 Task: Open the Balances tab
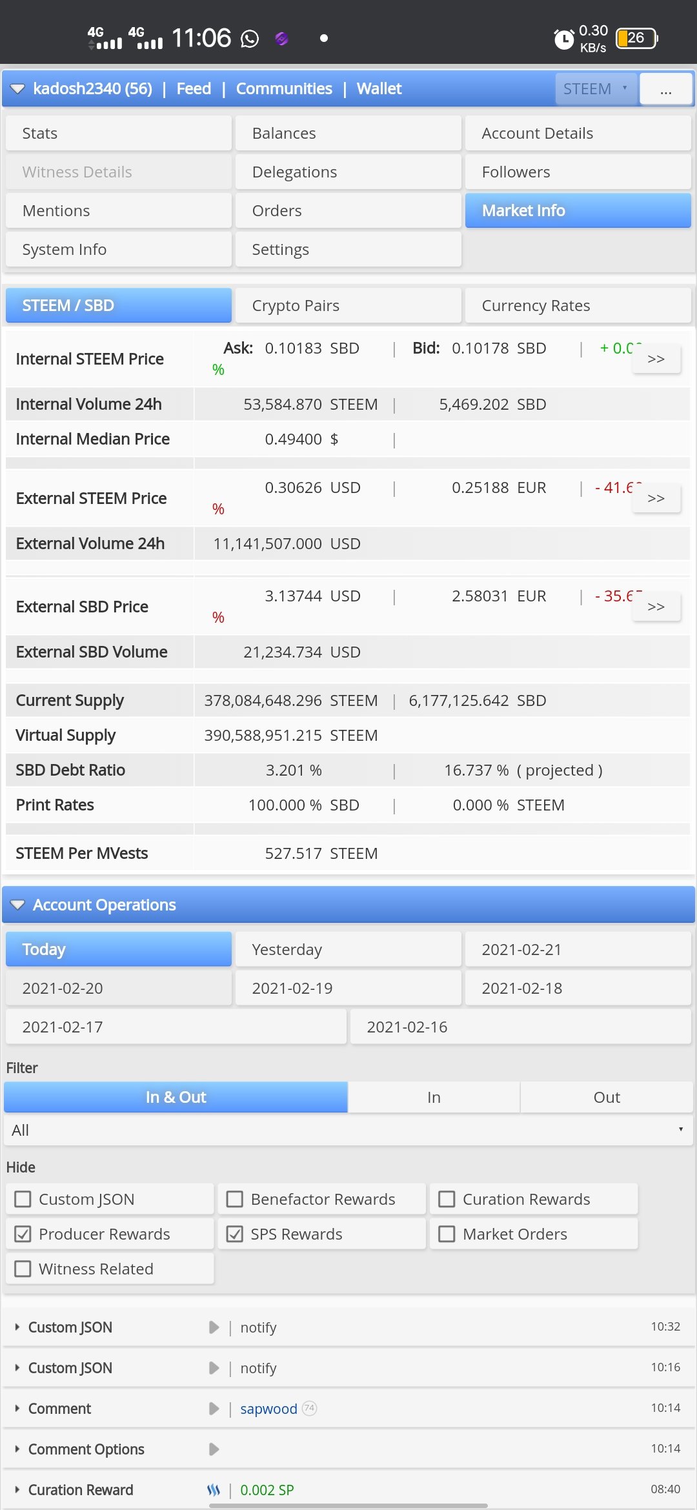pyautogui.click(x=348, y=134)
